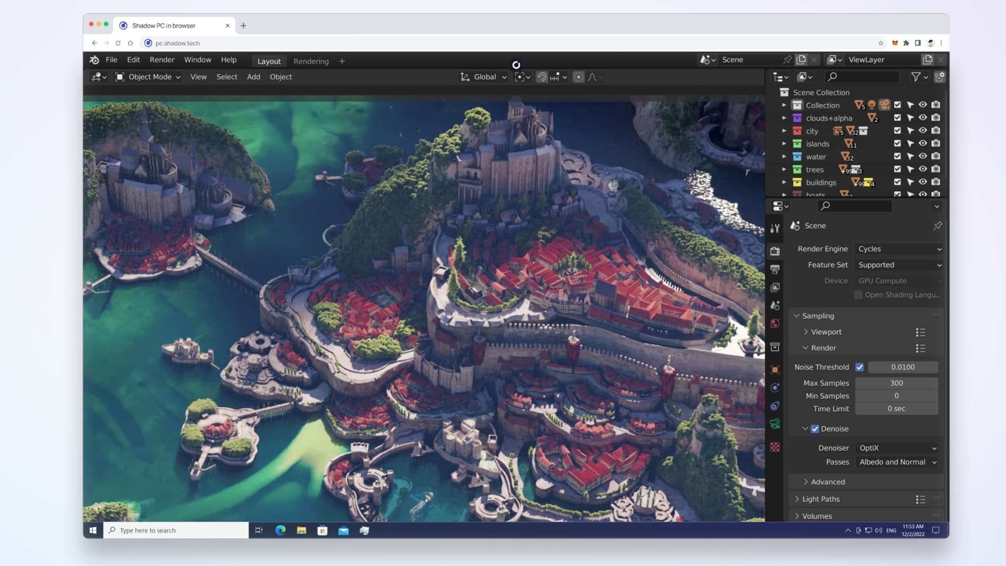Click the camera object icon in Collection row

coord(884,105)
